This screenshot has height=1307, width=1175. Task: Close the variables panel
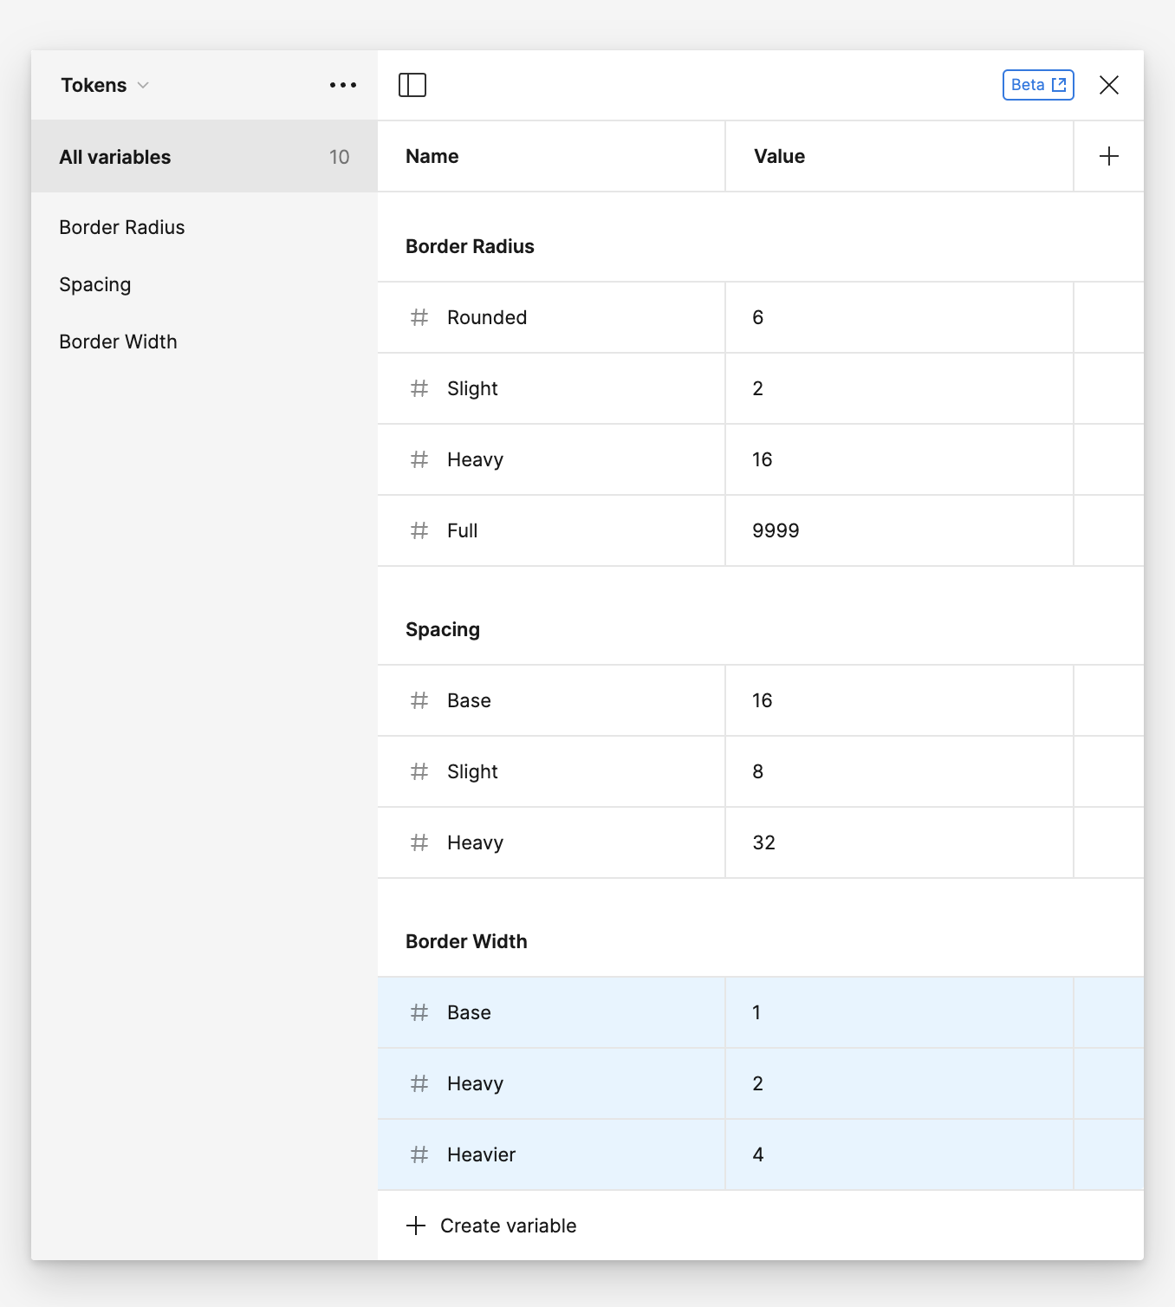[x=1110, y=84]
